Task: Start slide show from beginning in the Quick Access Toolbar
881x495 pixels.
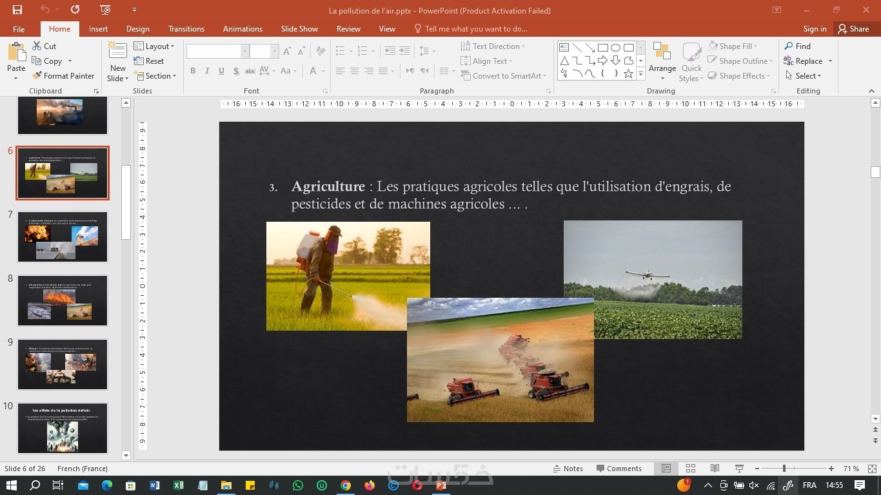Action: tap(106, 10)
